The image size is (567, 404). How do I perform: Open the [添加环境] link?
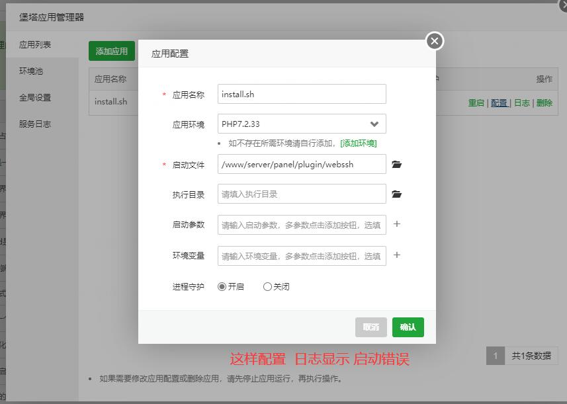click(x=359, y=143)
